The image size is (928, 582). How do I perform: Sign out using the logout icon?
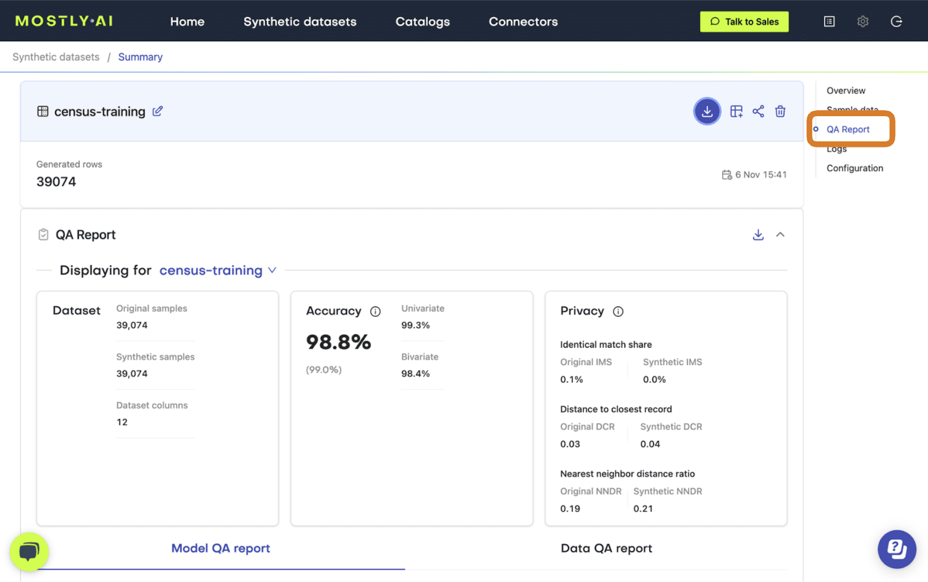[x=896, y=21]
